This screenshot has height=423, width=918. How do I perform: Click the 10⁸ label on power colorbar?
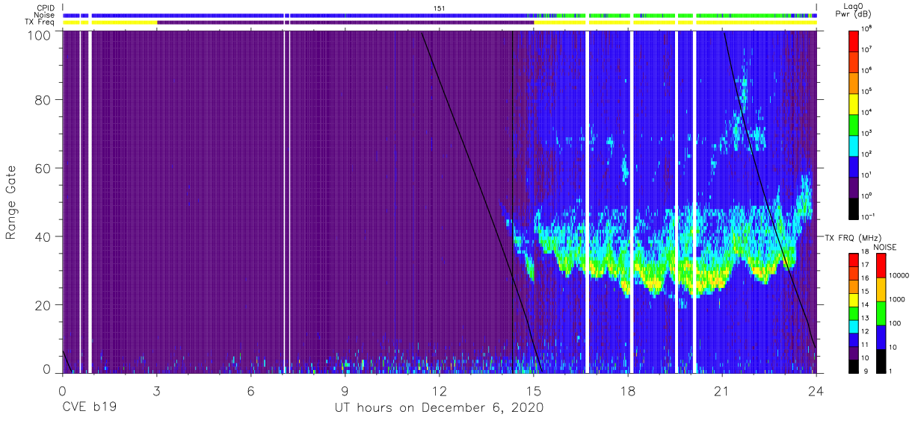click(x=867, y=28)
